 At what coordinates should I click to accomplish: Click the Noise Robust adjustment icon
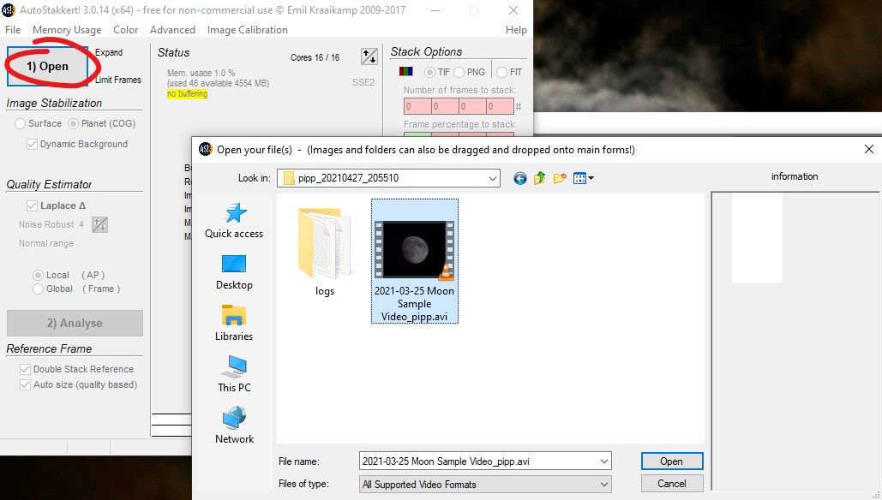coord(99,224)
